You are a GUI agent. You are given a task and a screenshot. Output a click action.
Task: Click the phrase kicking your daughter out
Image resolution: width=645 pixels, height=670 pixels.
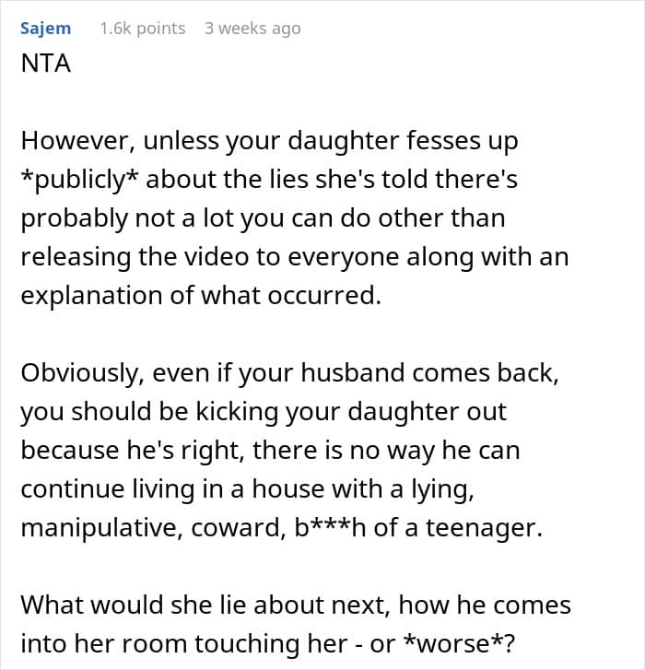351,412
